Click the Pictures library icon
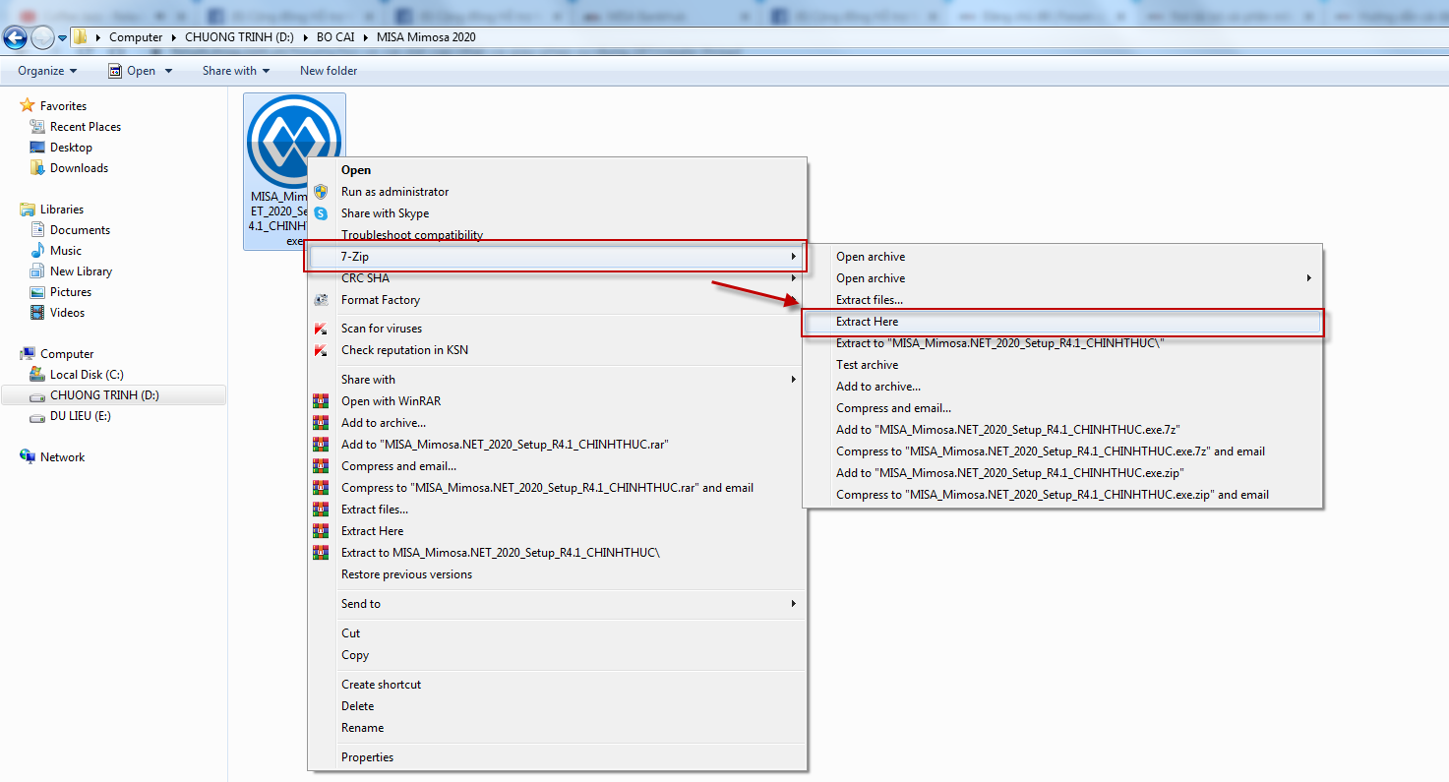Screen dimensions: 1449x782 [37, 292]
